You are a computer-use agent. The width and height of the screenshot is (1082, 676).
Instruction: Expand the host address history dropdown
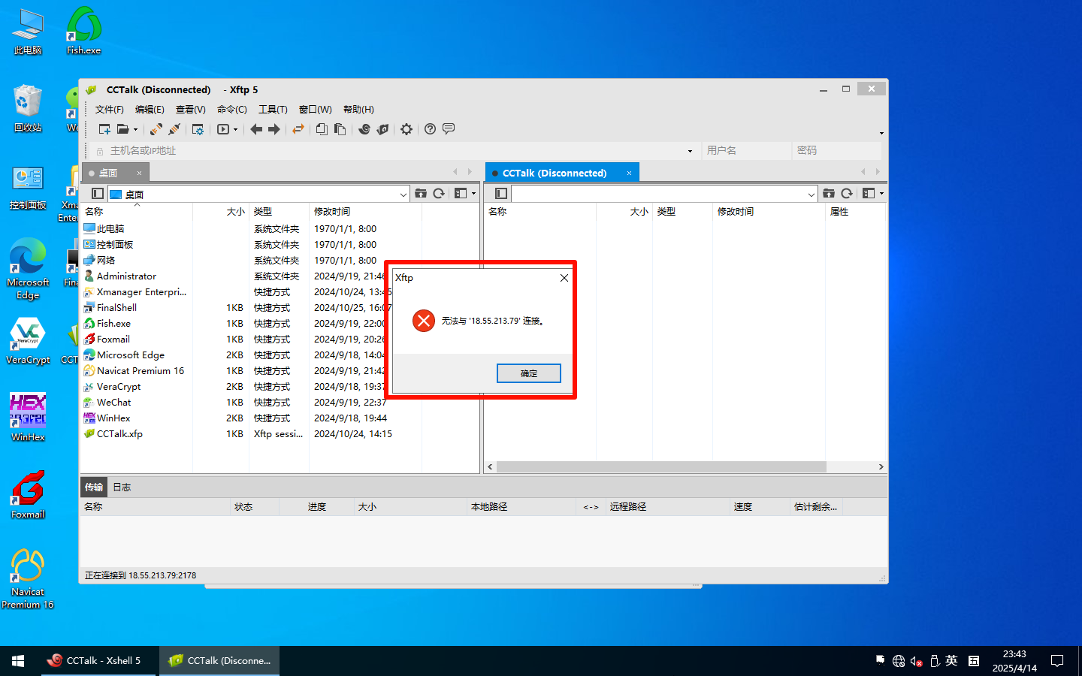click(690, 151)
